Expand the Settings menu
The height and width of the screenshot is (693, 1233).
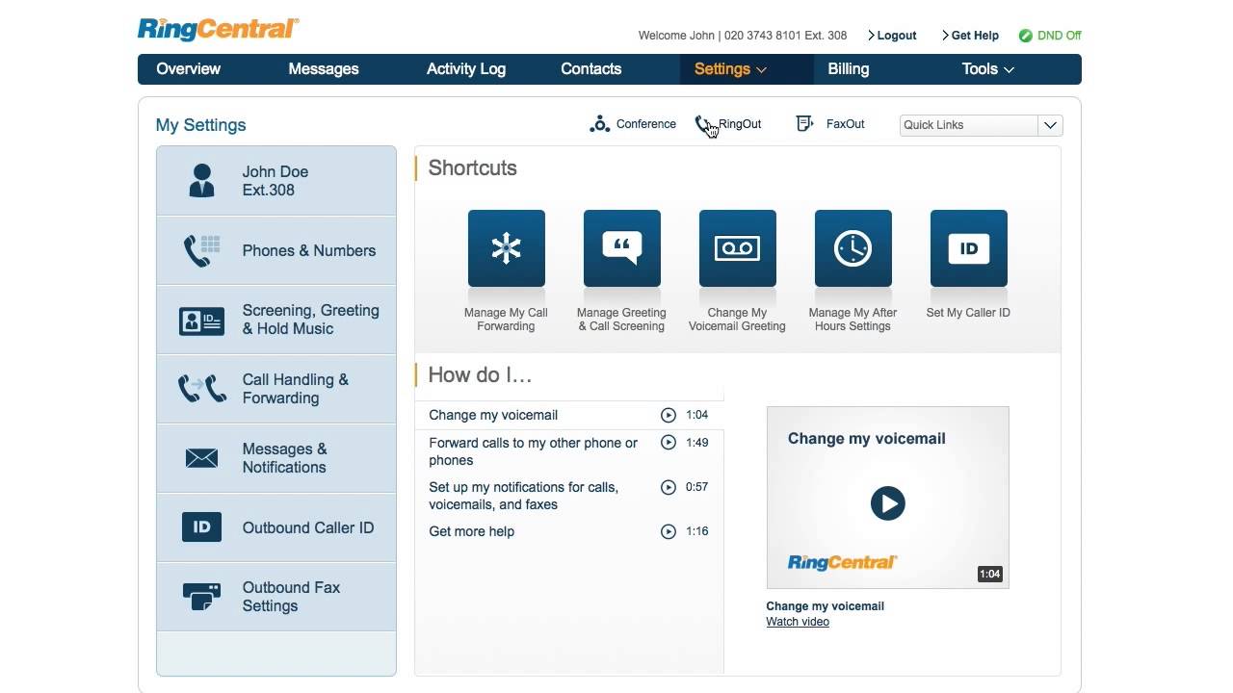729,68
